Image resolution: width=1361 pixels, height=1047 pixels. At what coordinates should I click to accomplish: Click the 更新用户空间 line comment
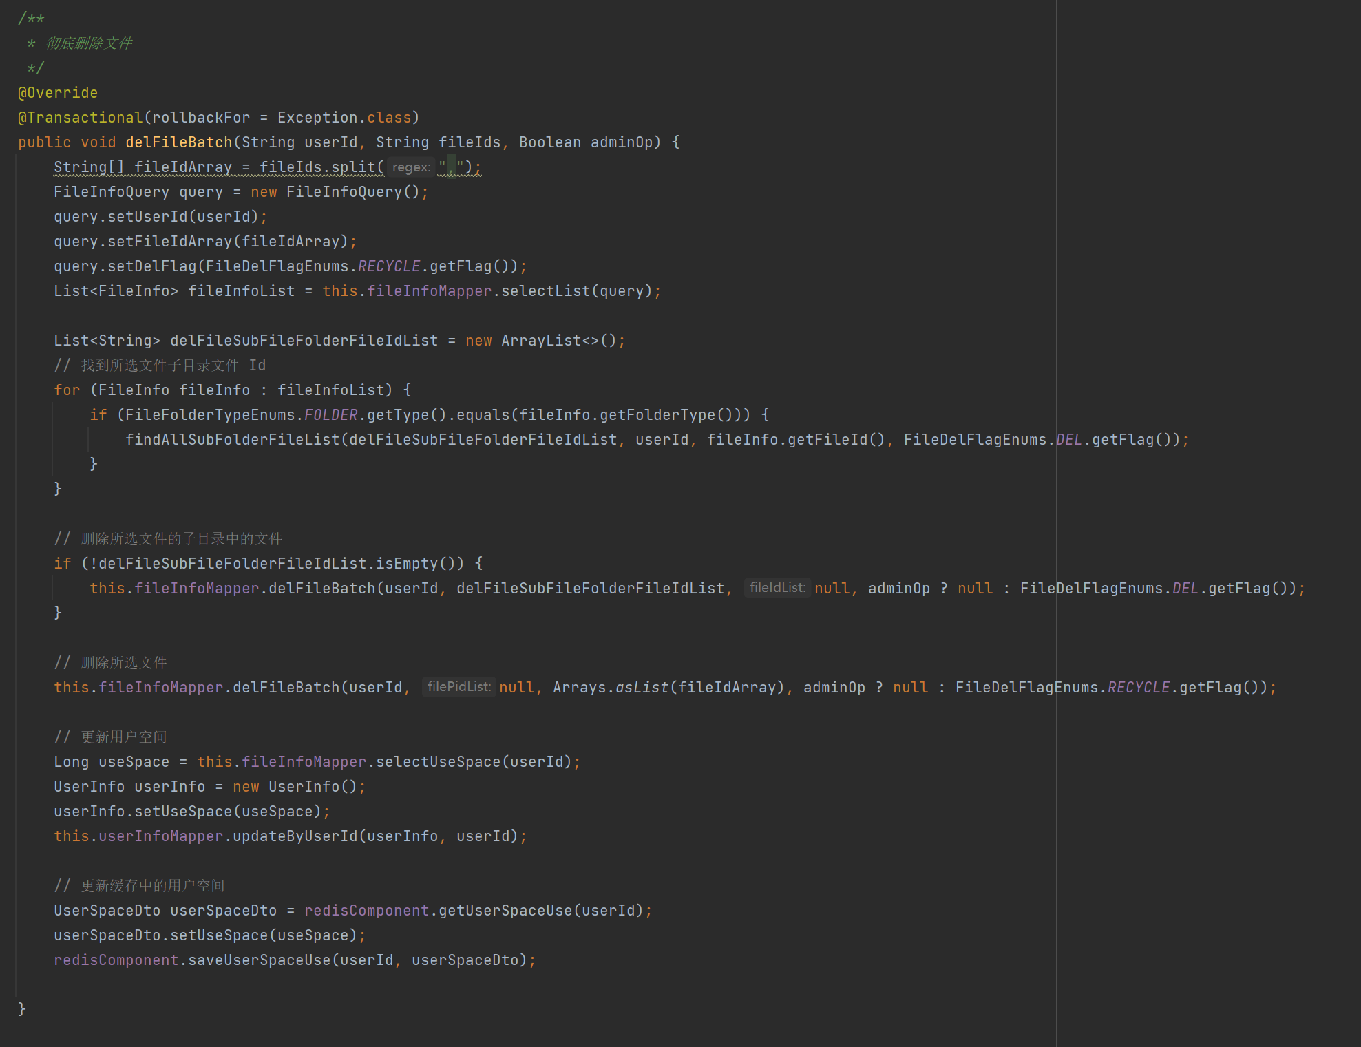pyautogui.click(x=124, y=737)
